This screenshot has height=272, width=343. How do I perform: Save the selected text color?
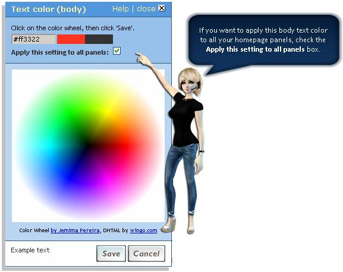pyautogui.click(x=111, y=254)
